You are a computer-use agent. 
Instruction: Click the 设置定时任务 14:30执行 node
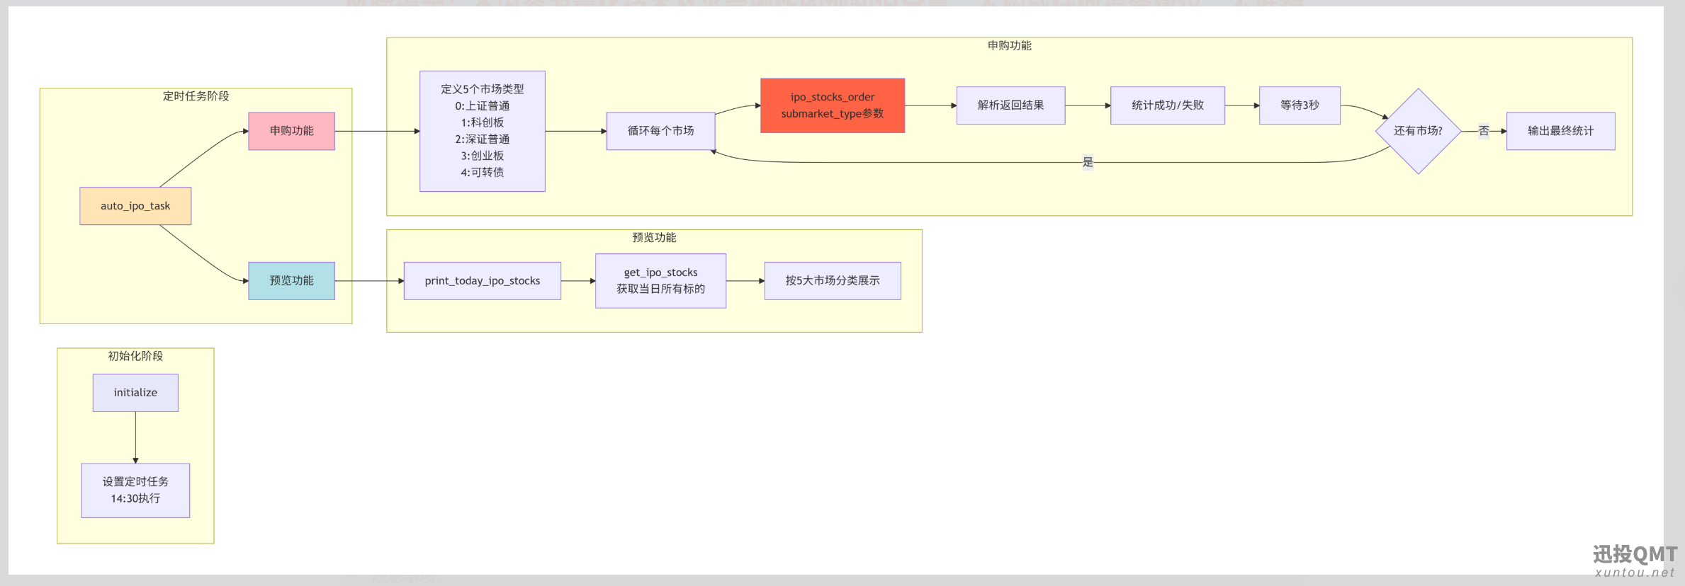(135, 490)
